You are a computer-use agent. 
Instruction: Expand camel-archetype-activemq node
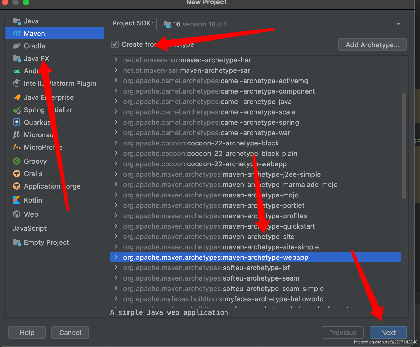pos(116,81)
